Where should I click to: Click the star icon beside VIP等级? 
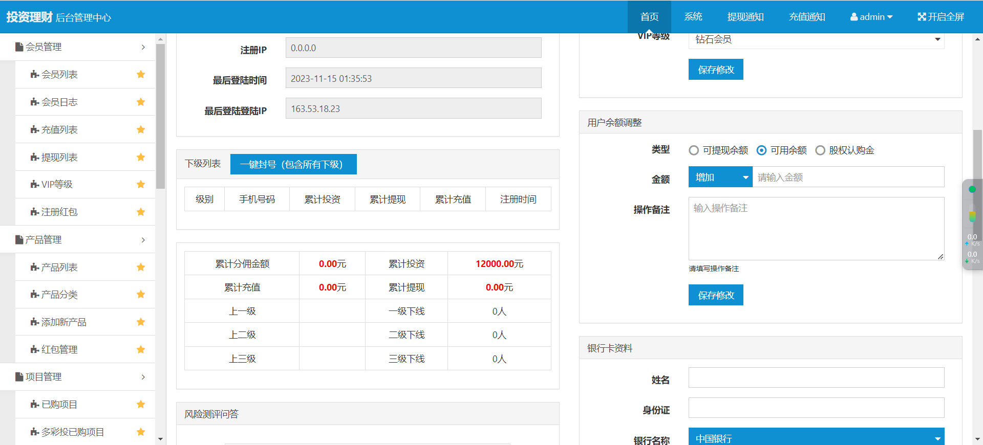(141, 185)
